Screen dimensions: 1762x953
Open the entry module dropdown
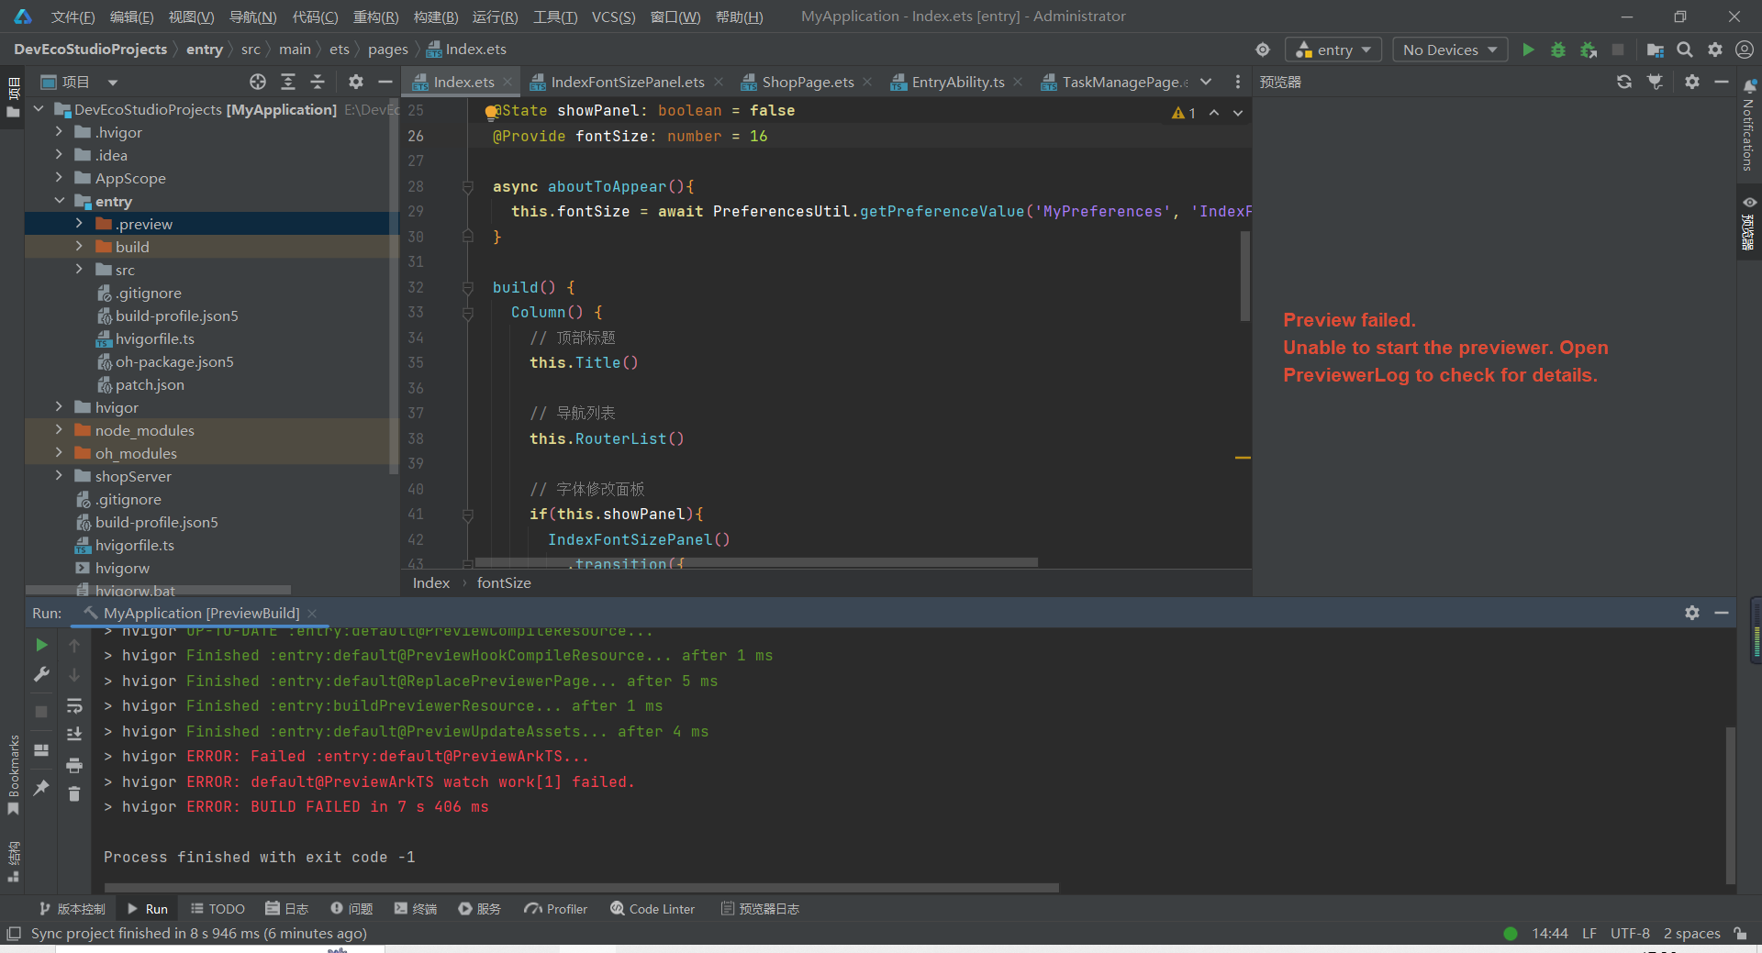click(x=1333, y=50)
